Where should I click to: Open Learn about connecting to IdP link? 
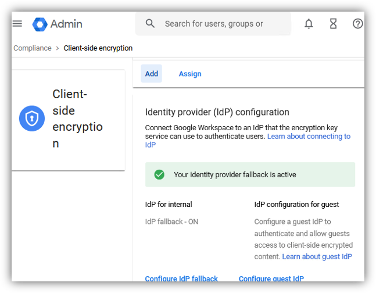248,141
